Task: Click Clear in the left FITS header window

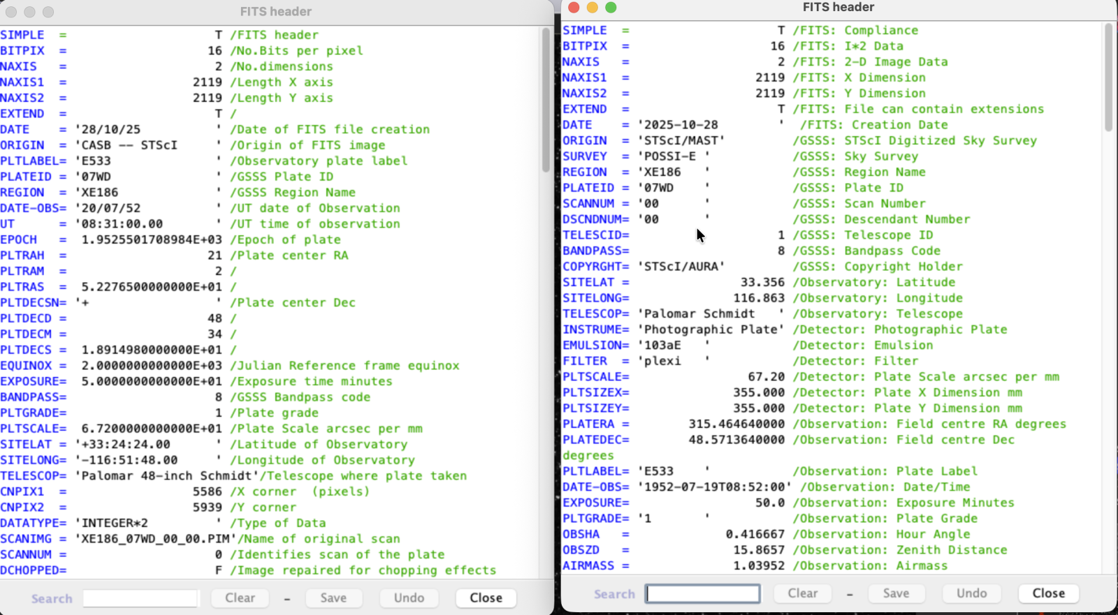Action: [240, 598]
